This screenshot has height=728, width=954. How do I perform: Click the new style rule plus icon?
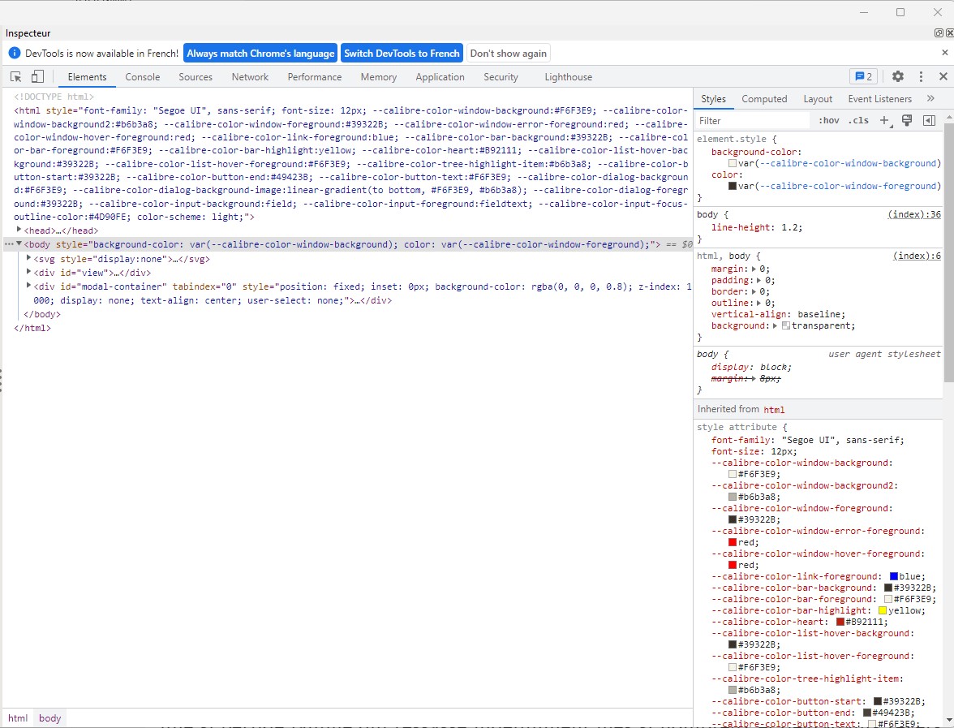[x=885, y=120]
